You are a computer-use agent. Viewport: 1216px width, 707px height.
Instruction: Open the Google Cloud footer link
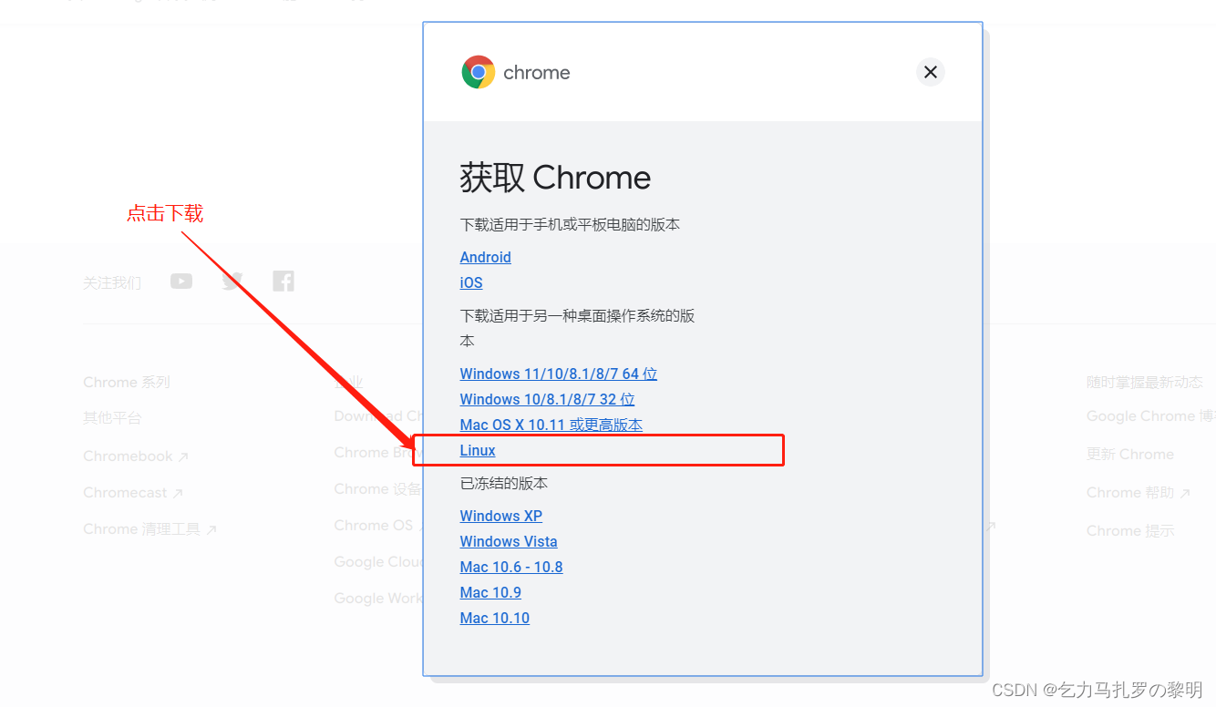(379, 561)
